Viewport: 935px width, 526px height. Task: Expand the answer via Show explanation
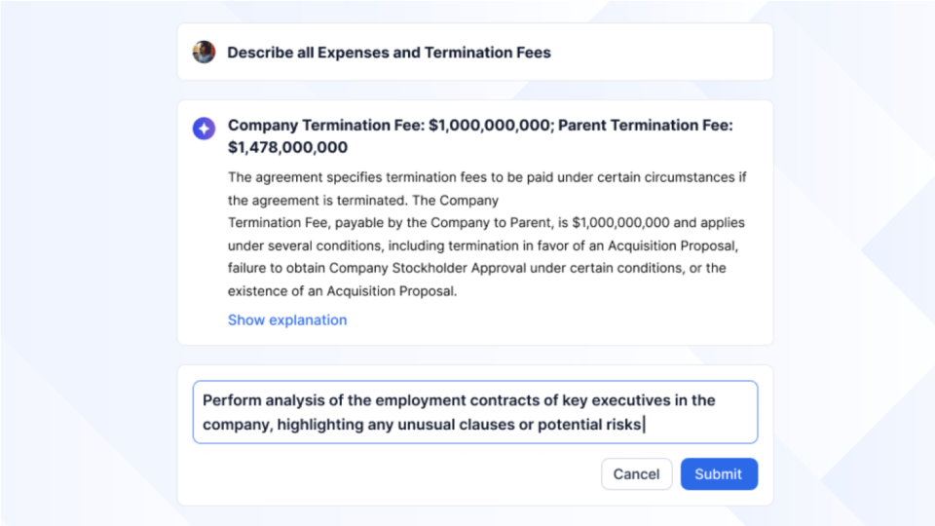tap(287, 319)
